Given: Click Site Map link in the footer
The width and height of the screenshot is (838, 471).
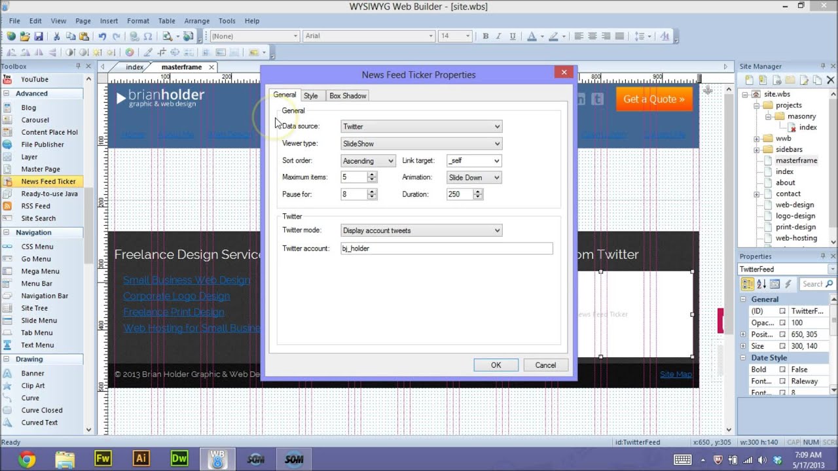Looking at the screenshot, I should point(676,374).
